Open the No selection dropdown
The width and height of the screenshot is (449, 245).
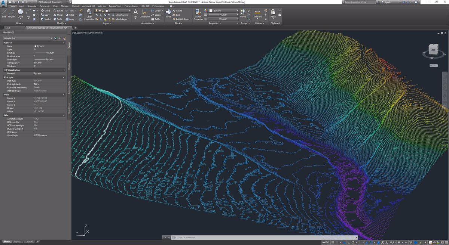point(27,38)
